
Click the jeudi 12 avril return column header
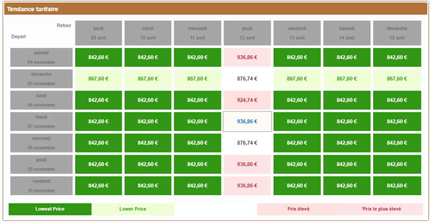point(247,33)
